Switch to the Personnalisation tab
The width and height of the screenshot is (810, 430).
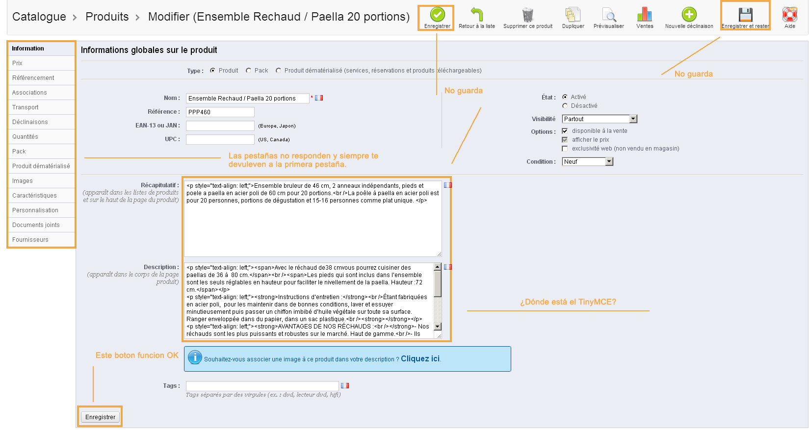[x=41, y=210]
